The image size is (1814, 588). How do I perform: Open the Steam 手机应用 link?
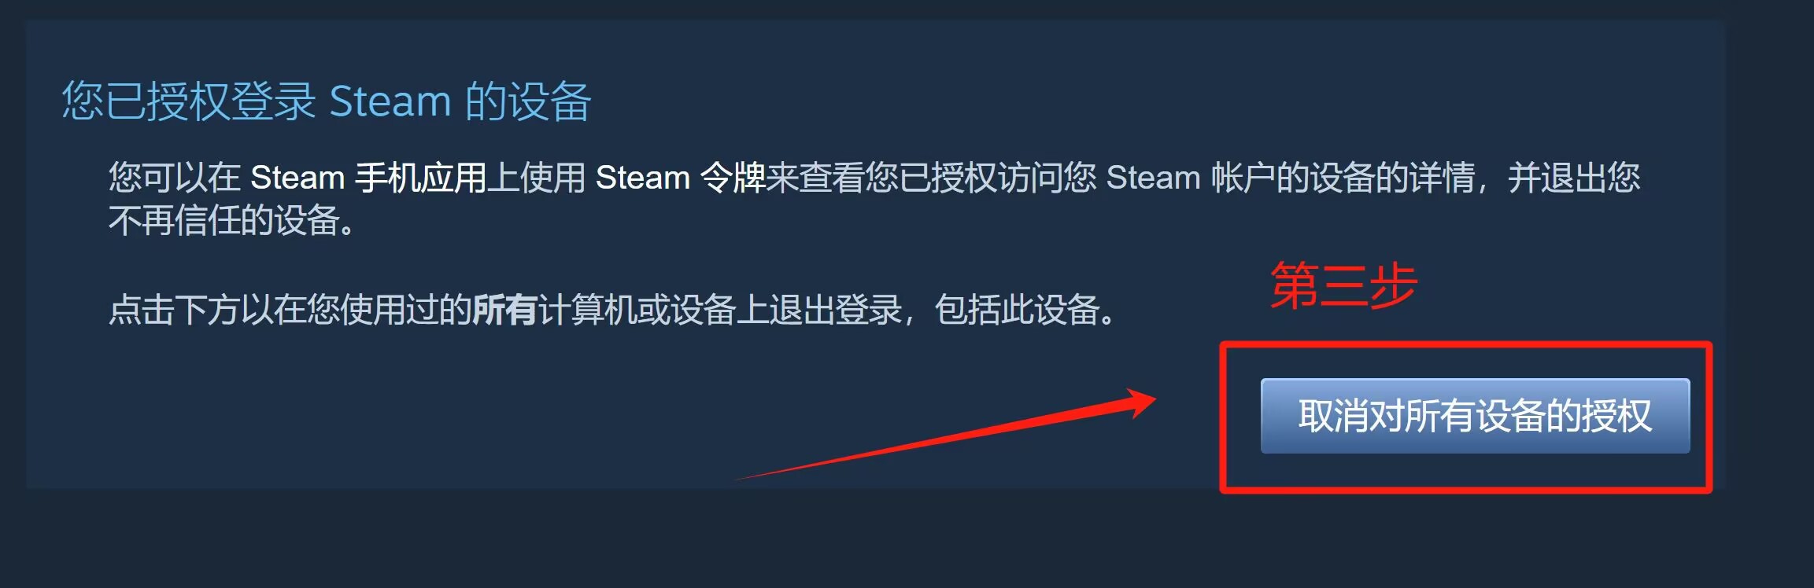click(368, 178)
